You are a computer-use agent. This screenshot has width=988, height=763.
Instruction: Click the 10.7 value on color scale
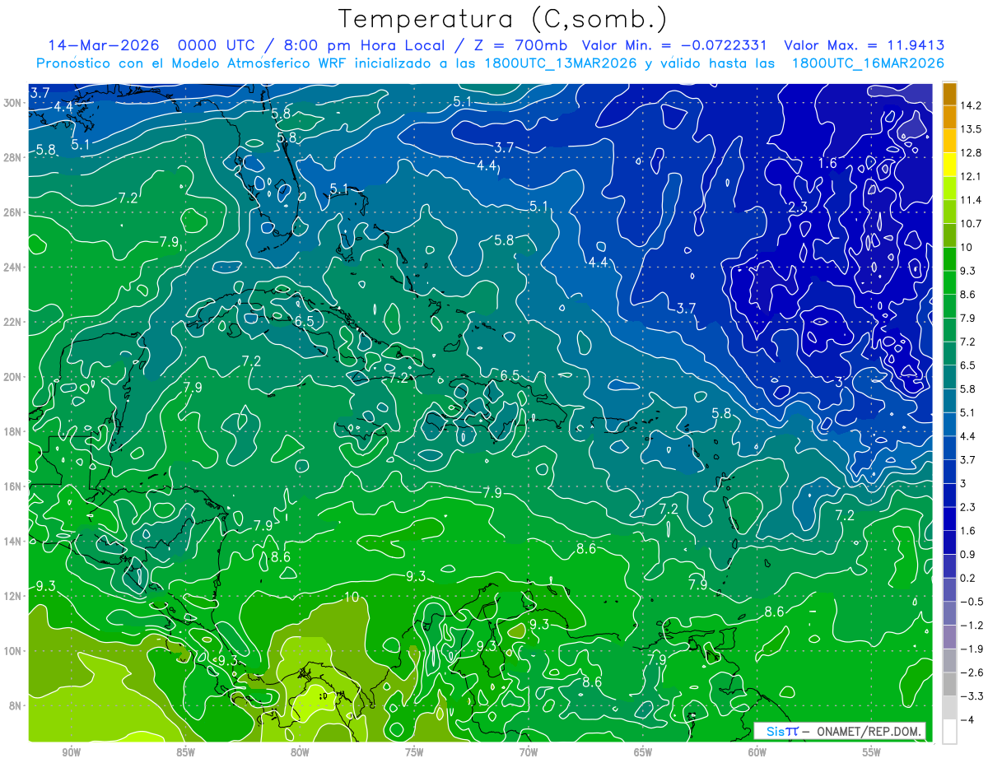click(972, 224)
